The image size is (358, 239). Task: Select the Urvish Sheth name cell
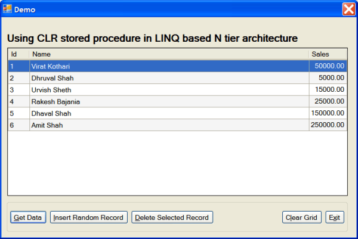[x=169, y=90]
